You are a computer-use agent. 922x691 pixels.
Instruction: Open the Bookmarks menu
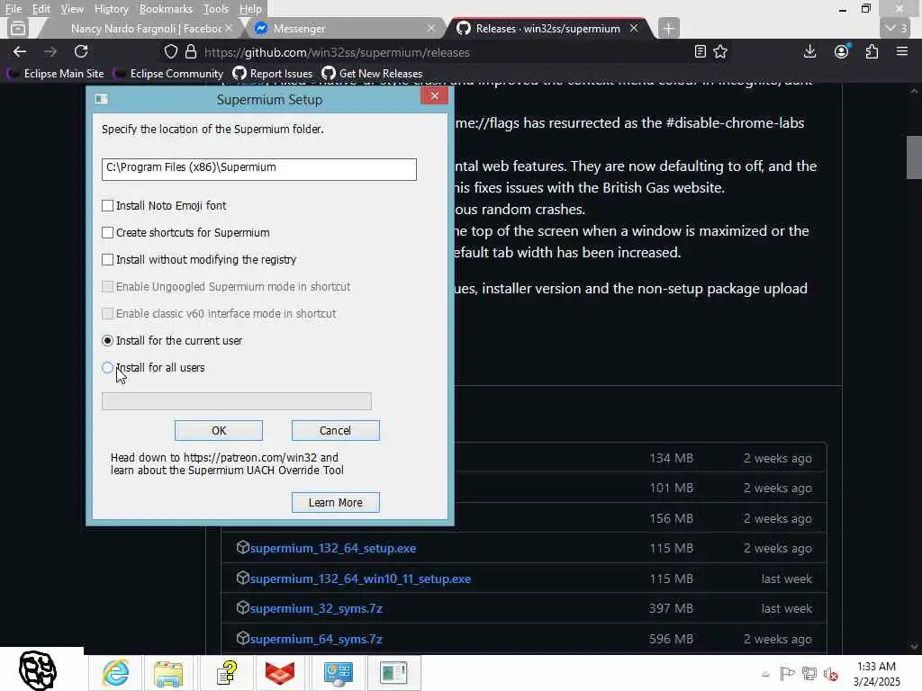(x=166, y=9)
